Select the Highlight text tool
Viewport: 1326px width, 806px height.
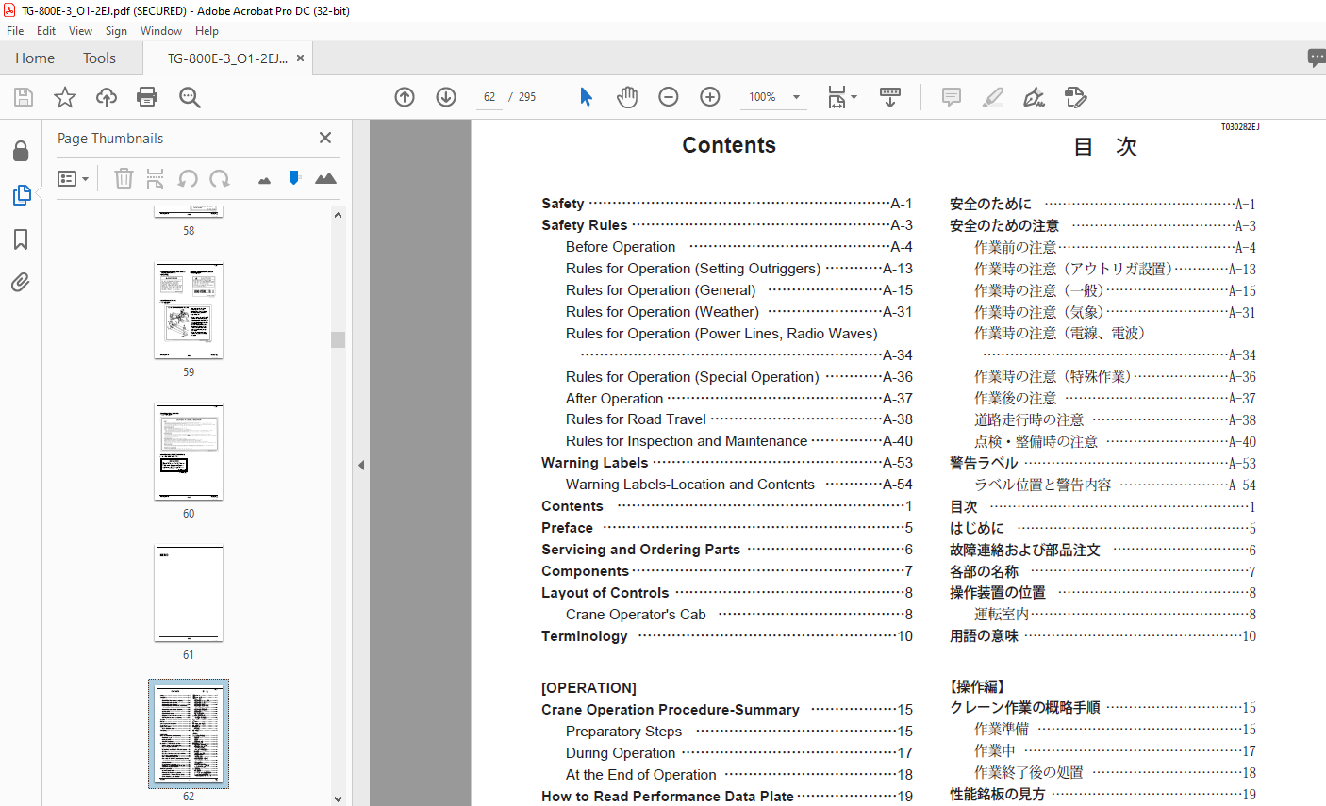point(993,97)
